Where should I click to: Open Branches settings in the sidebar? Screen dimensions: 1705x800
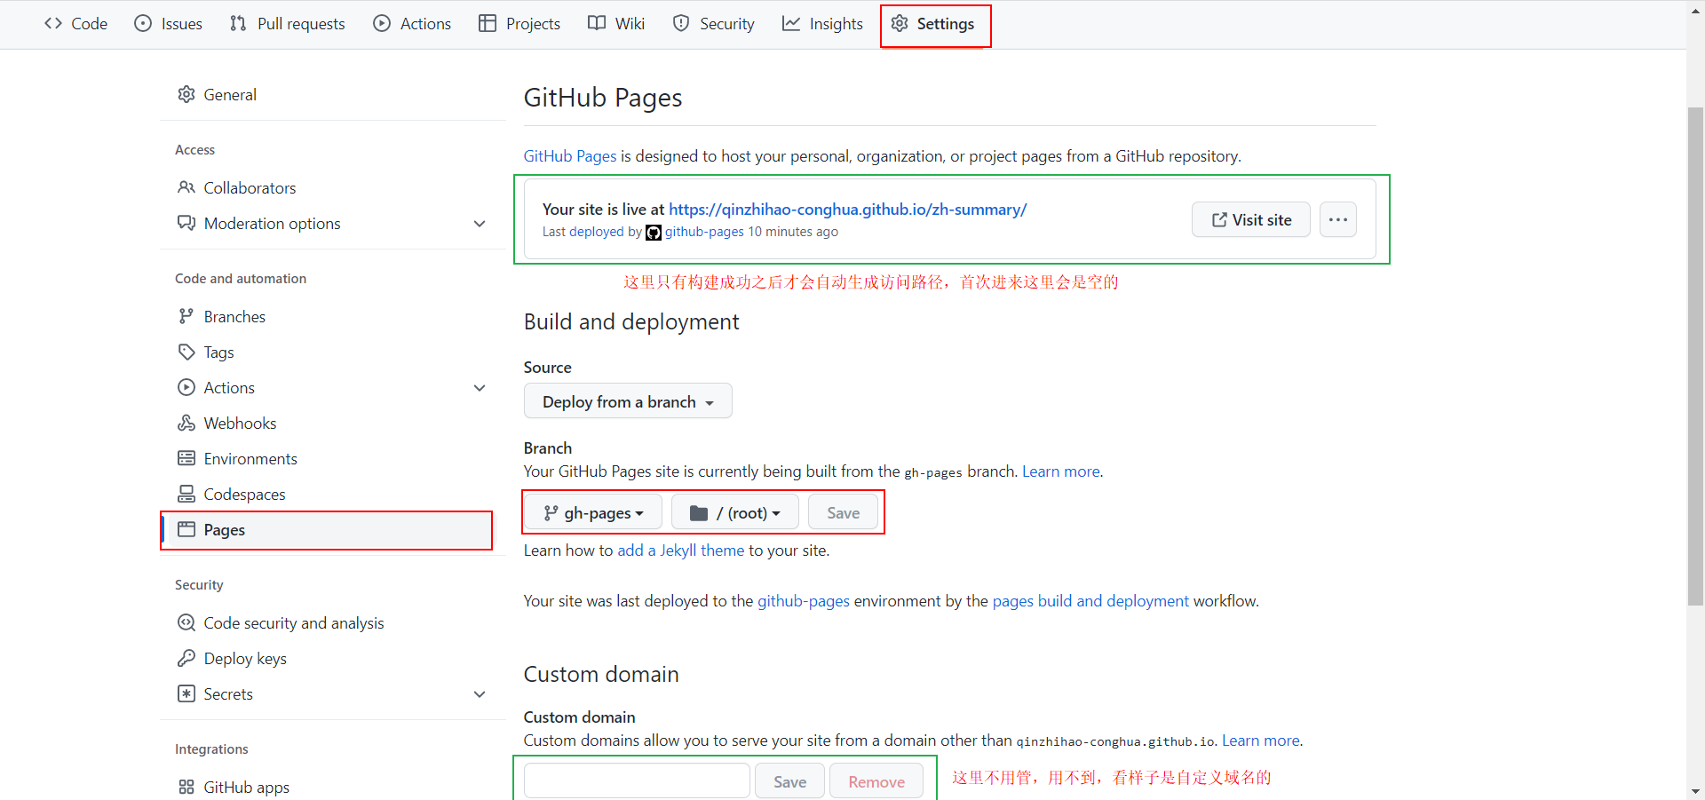tap(333, 316)
